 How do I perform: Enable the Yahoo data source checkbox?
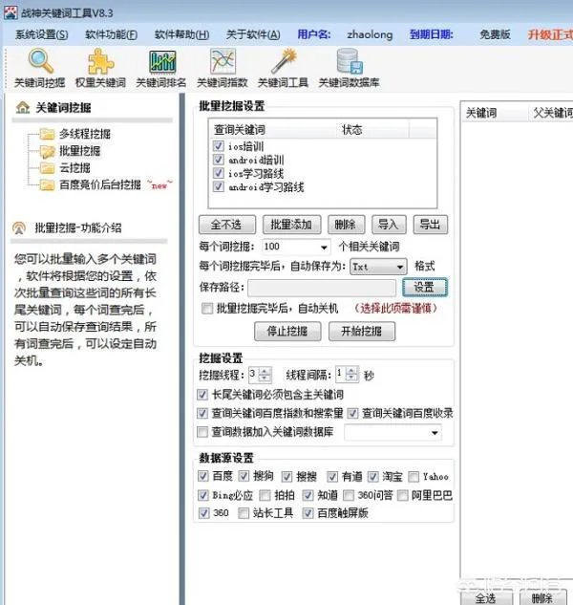click(x=414, y=477)
